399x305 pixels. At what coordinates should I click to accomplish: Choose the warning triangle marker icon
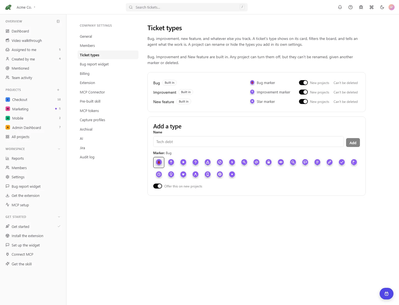[x=208, y=162]
